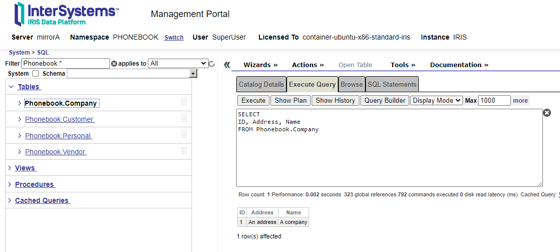The image size is (560, 252).
Task: Open the applies to dropdown
Action: (x=178, y=63)
